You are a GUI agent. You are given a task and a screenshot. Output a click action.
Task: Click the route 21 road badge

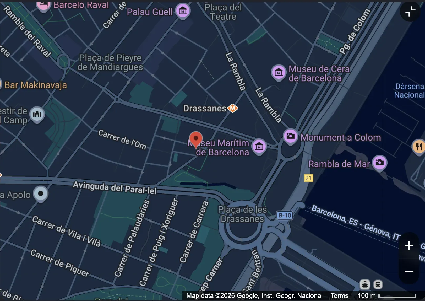point(308,178)
